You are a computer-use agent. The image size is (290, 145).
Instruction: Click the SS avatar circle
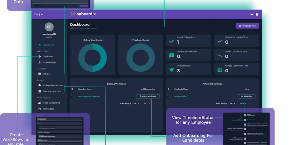click(49, 27)
